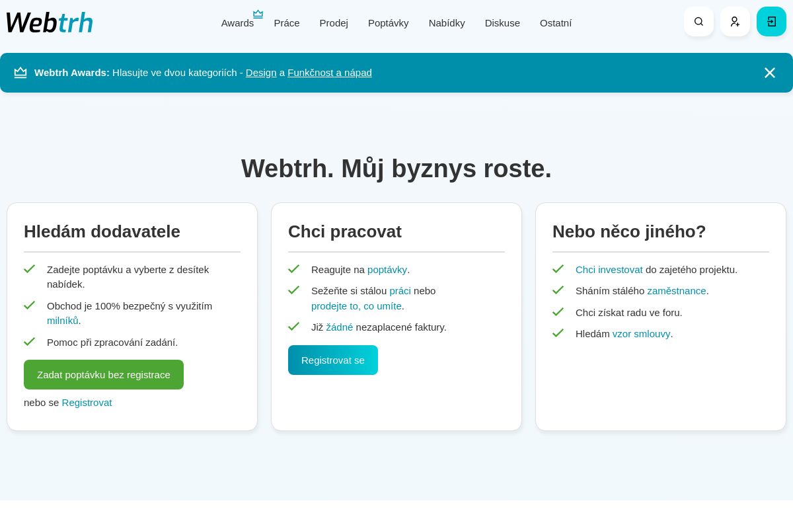793x529 pixels.
Task: Open search with the magnifier icon
Action: 699,21
